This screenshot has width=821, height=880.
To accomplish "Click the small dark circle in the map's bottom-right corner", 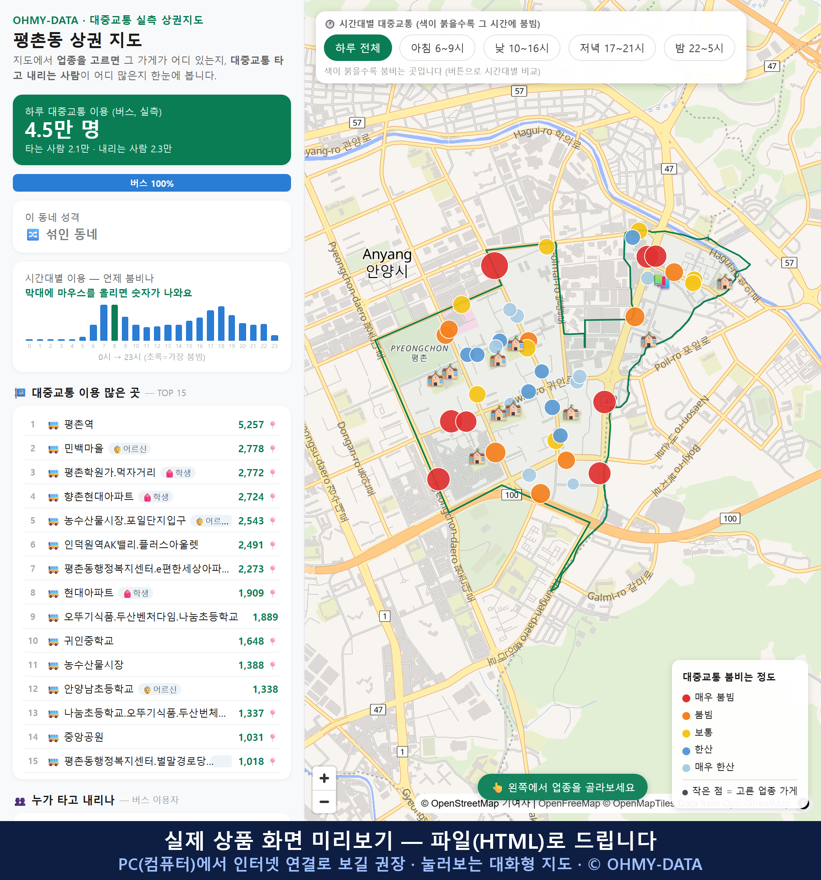I will (x=803, y=803).
